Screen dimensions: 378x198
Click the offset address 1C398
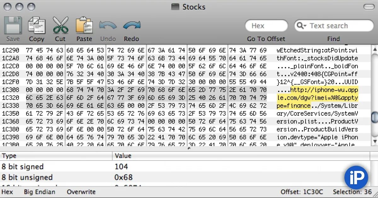(10, 137)
